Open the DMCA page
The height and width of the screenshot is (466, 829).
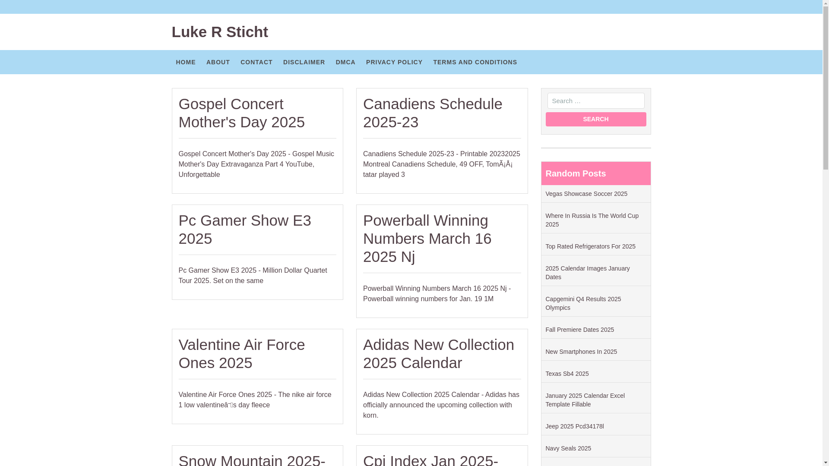pyautogui.click(x=345, y=62)
